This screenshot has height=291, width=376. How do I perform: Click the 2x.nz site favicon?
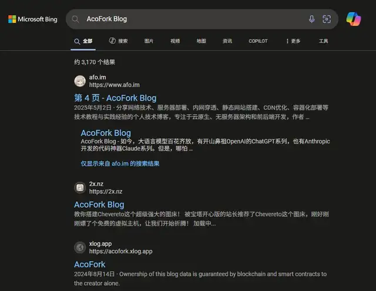click(x=80, y=188)
